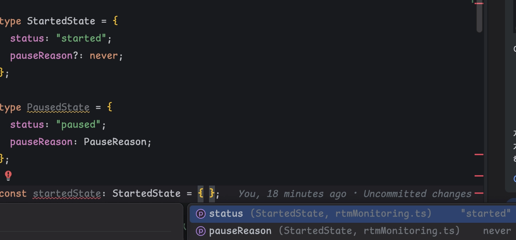
Task: Click the bottom error stripe beside the const line
Action: (479, 193)
